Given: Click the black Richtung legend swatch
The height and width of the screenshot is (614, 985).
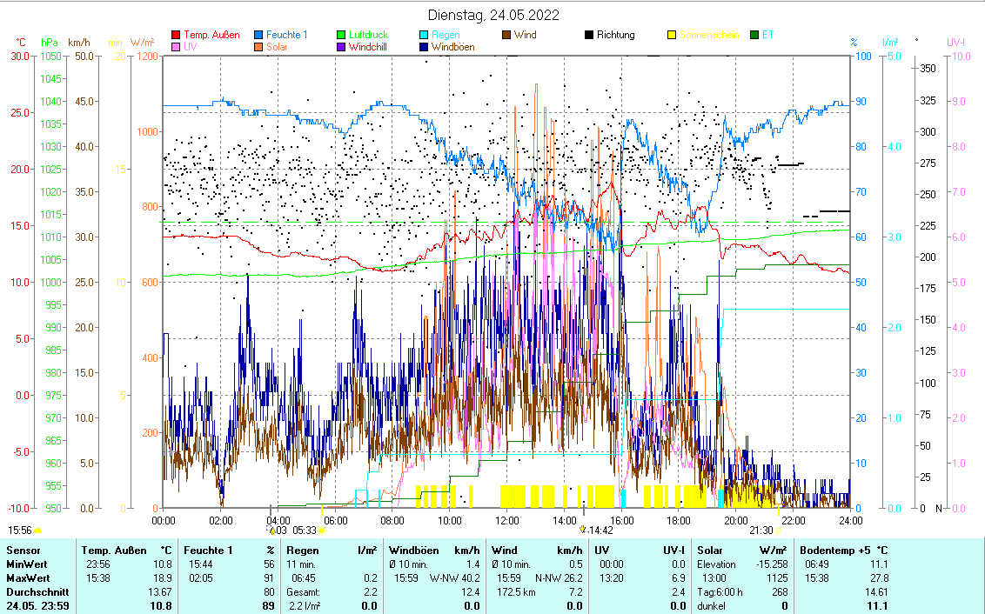Looking at the screenshot, I should (589, 36).
